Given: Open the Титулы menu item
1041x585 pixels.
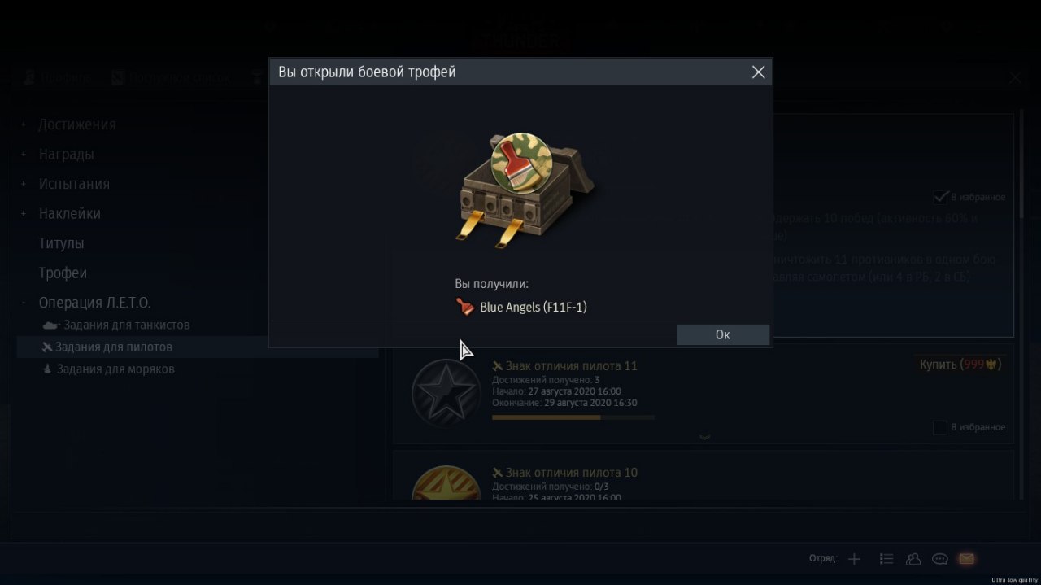Looking at the screenshot, I should [x=61, y=243].
